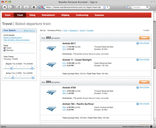Focus the Google search field

click(139, 7)
